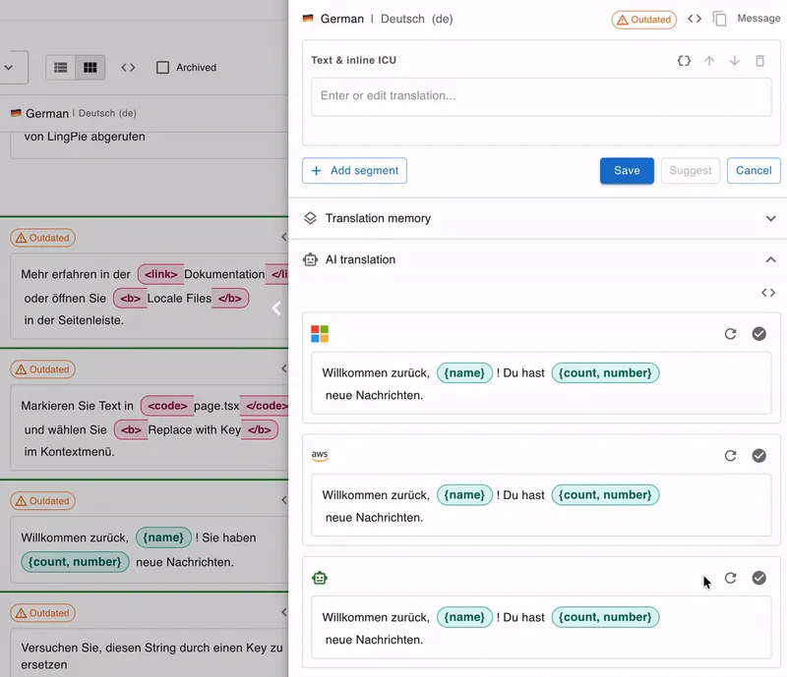Toggle code view next to Archived checkbox
This screenshot has width=787, height=677.
128,67
